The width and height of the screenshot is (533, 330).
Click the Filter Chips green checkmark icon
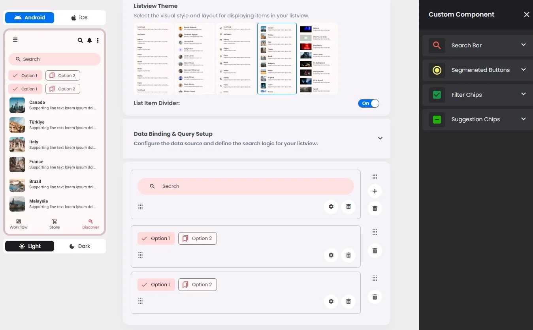click(437, 95)
